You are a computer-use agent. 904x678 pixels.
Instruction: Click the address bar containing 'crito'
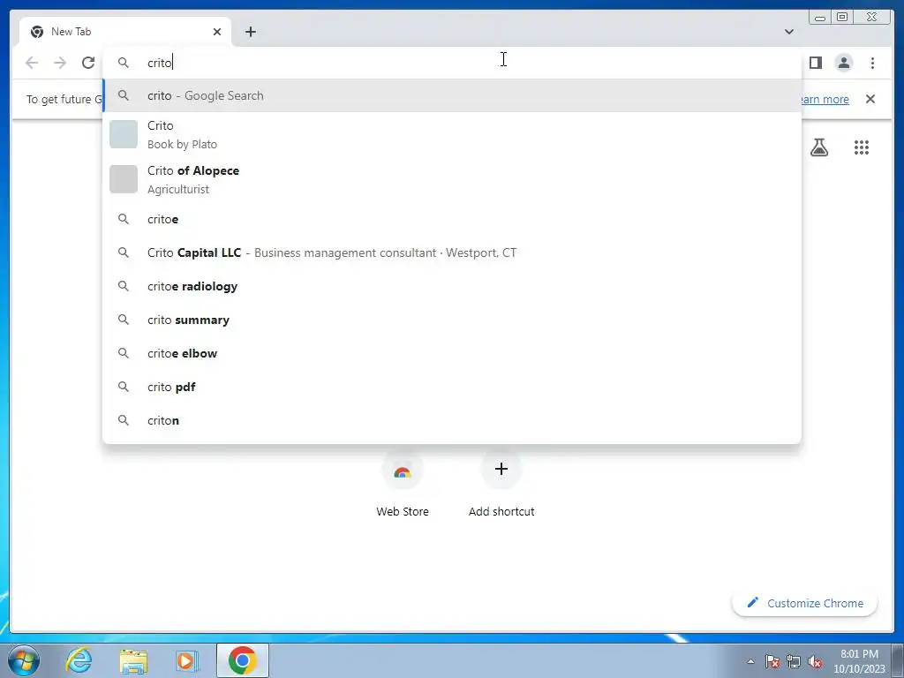click(x=452, y=63)
